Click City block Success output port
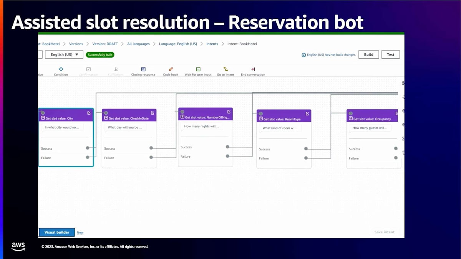Screen dimensions: 461x259 [88, 148]
